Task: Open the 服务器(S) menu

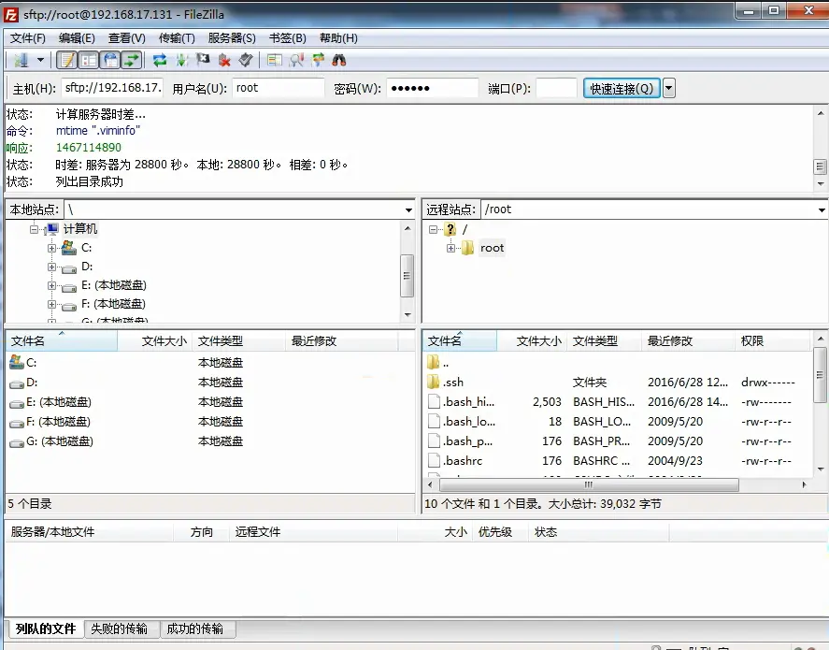Action: point(232,38)
